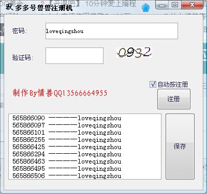Select the 565866090 account row
The image size is (207, 194).
[67, 118]
